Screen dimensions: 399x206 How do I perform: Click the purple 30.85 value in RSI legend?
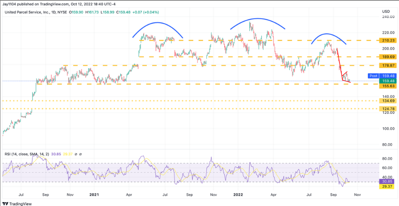[x=57, y=154]
